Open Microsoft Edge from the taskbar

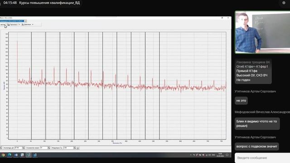[x=10, y=155]
